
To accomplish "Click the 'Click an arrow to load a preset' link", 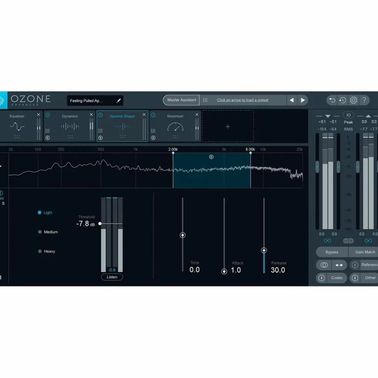I will pyautogui.click(x=242, y=100).
